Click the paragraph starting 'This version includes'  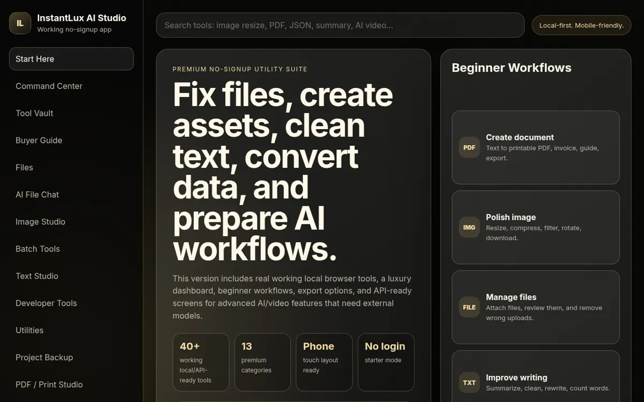292,297
